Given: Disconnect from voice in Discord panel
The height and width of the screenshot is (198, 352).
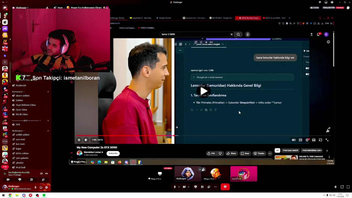Looking at the screenshot, I should pos(46,174).
